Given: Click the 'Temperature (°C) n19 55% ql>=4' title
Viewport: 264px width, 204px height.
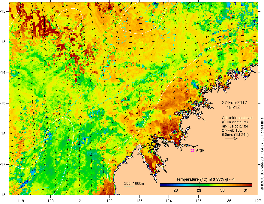Looking at the screenshot, I should coord(205,179).
